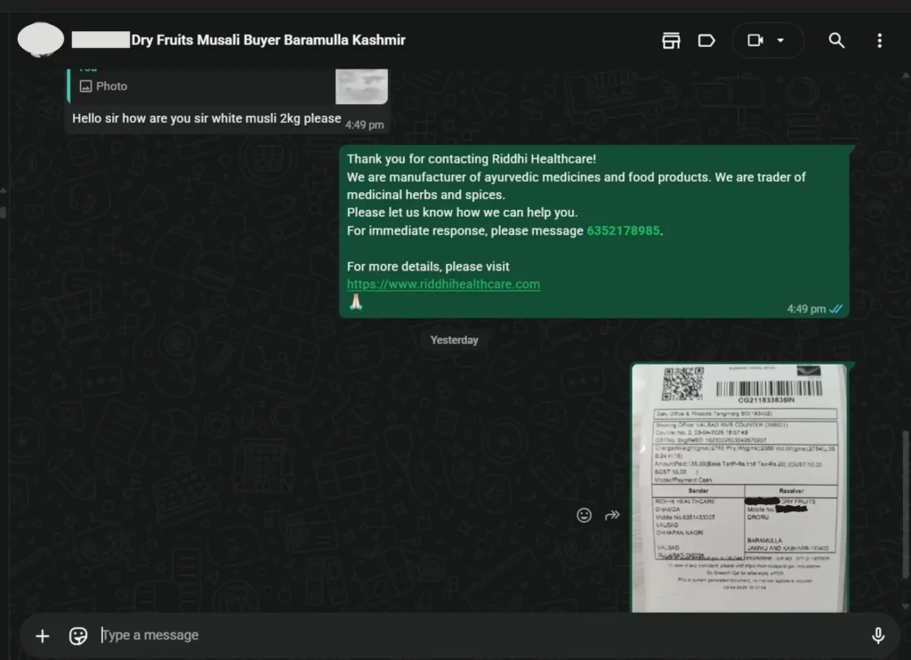
Task: React to image with emoji icon
Action: tap(584, 515)
